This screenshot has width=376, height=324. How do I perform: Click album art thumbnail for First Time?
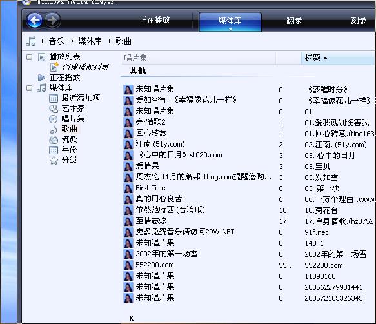128,188
